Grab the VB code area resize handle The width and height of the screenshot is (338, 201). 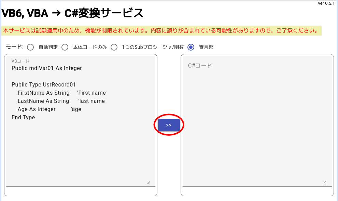pos(148,183)
